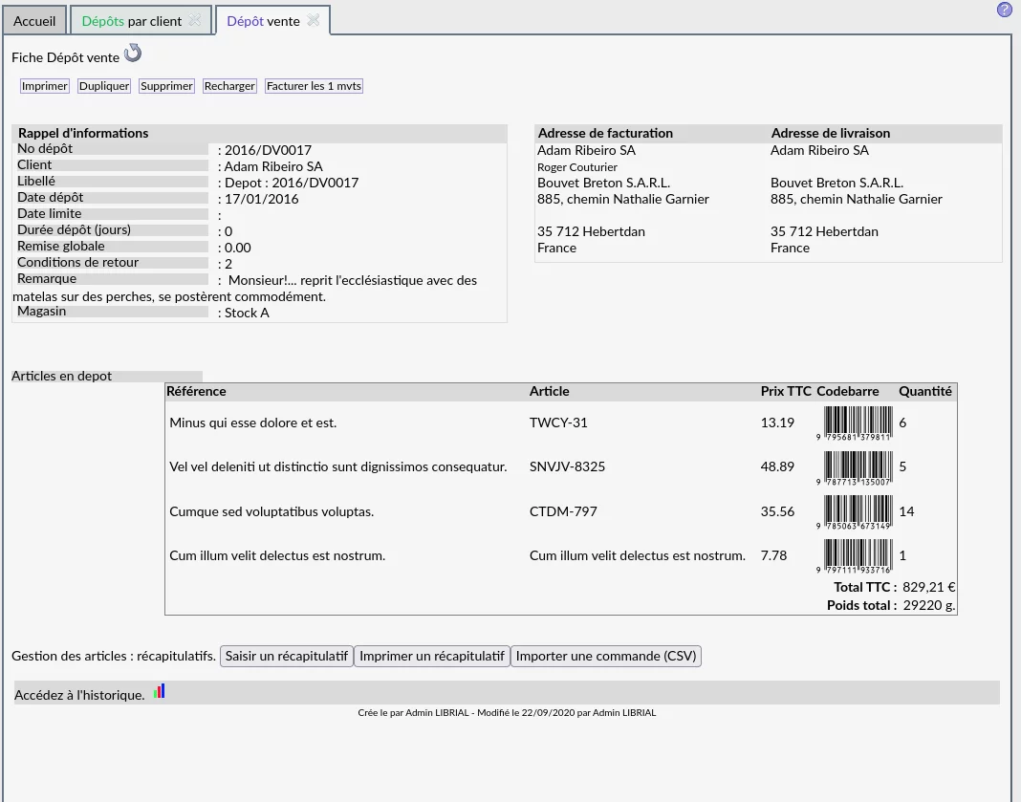Click the Articles en depot heading
The width and height of the screenshot is (1021, 802).
click(x=61, y=377)
